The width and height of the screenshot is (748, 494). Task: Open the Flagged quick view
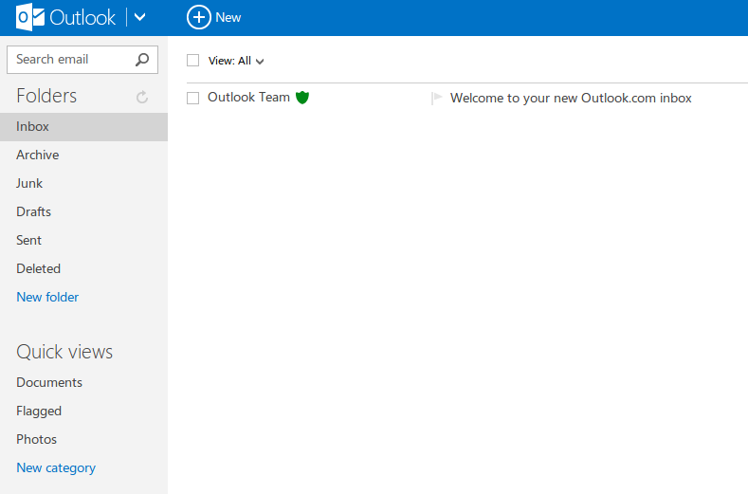point(39,411)
